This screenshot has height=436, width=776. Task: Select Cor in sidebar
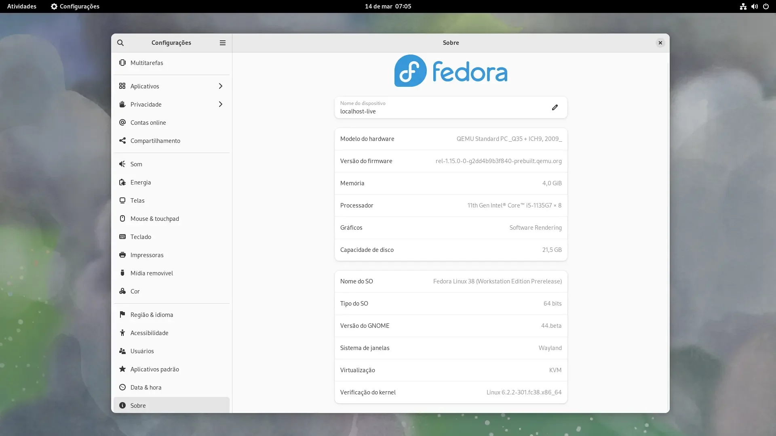tap(171, 291)
